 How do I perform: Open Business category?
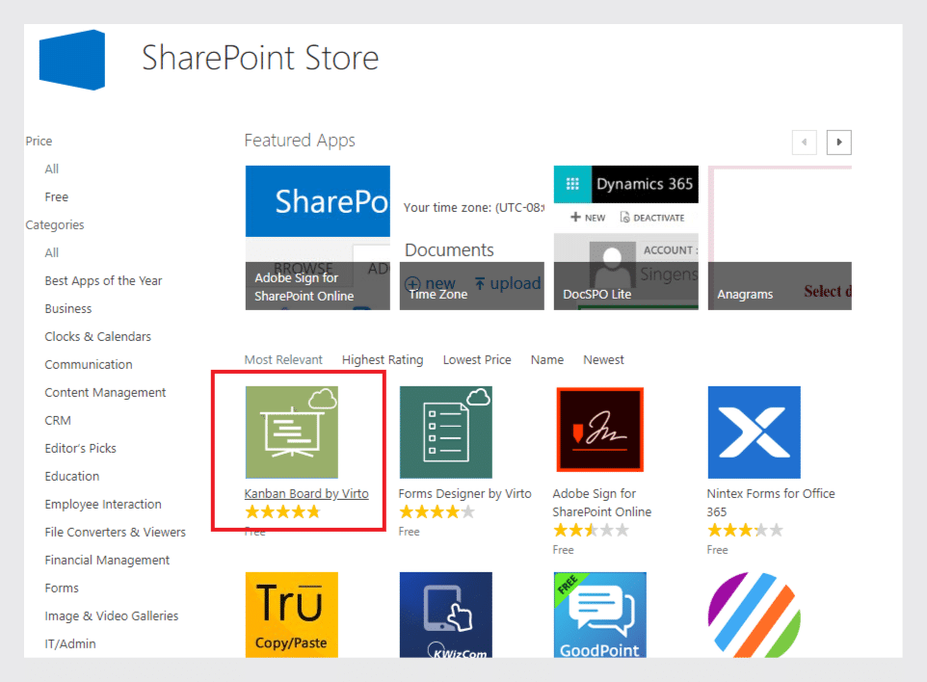point(68,308)
